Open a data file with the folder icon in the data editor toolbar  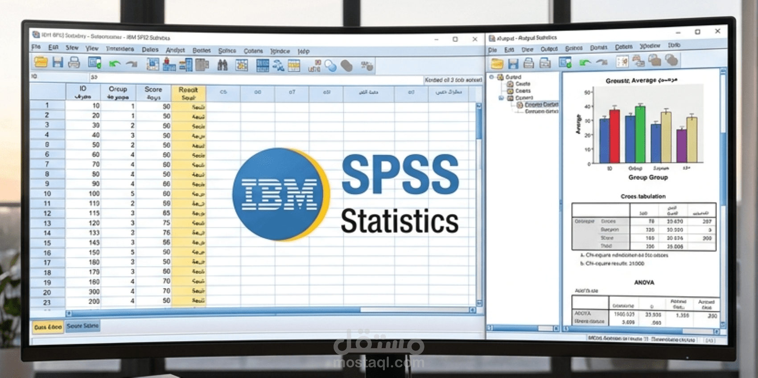pyautogui.click(x=41, y=62)
